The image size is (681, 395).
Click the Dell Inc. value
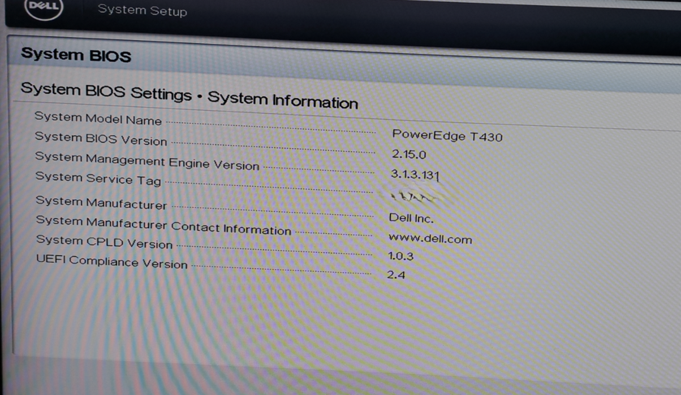click(x=411, y=218)
